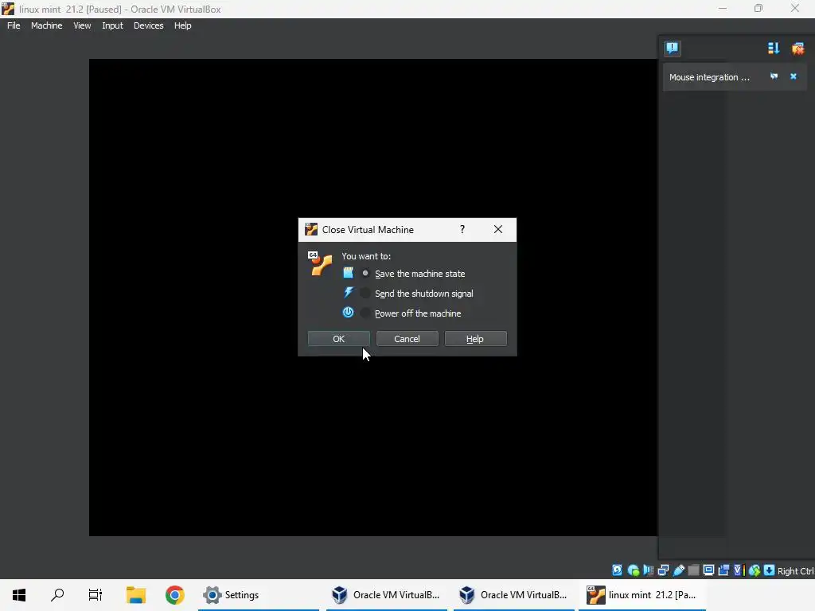Click the keyboard capture arrow indicator

770,570
